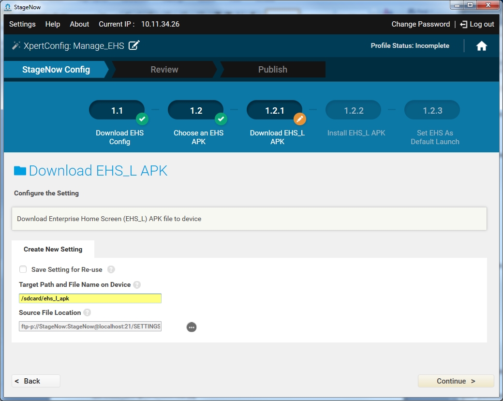Open the About menu
Viewport: 503px width, 401px height.
[79, 24]
